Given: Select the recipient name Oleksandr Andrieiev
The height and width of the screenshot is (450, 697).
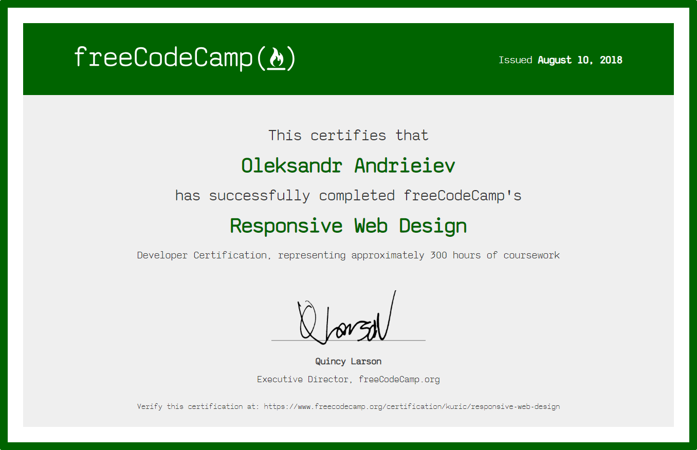Looking at the screenshot, I should point(348,165).
